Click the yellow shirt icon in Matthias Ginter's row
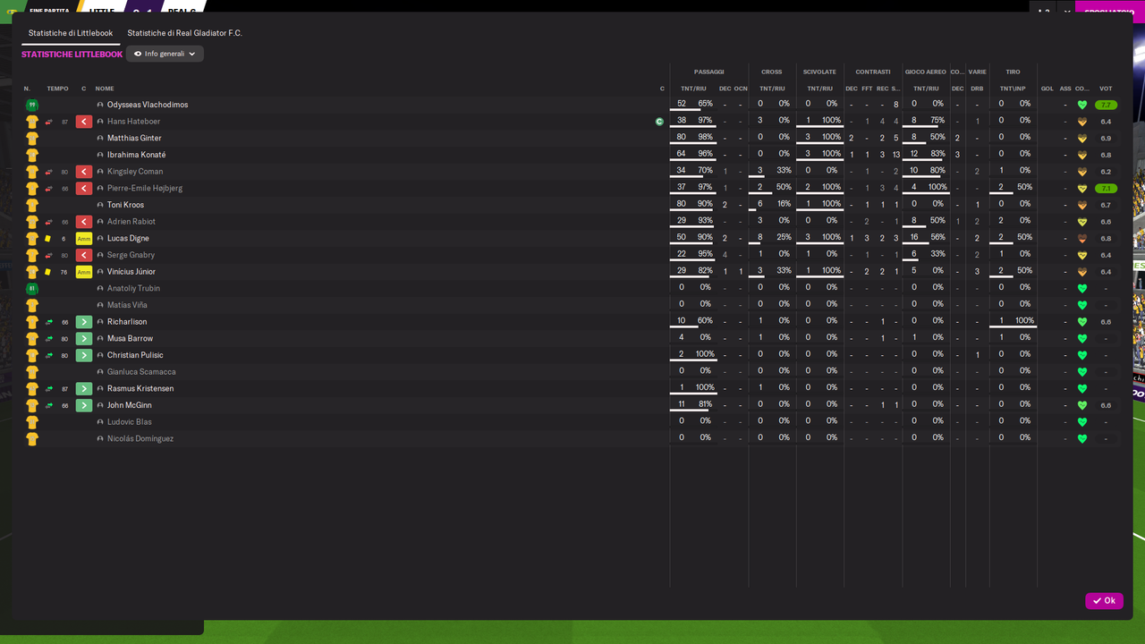Screen dimensions: 1145x644 [x=32, y=139]
